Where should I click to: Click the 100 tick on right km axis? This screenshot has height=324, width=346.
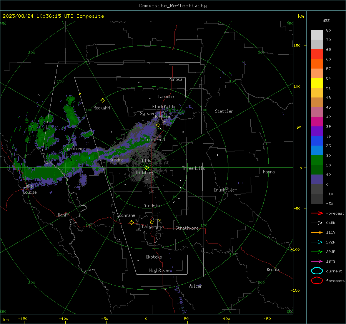[x=297, y=86]
